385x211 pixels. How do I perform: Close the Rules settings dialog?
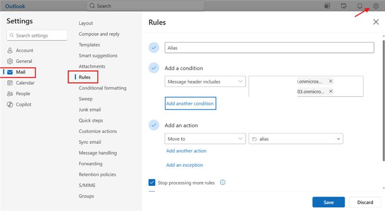(x=376, y=22)
